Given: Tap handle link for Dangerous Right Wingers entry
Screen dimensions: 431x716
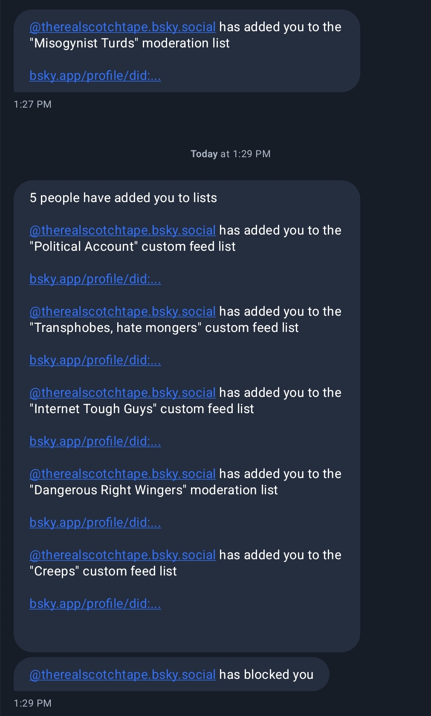Looking at the screenshot, I should (x=122, y=474).
